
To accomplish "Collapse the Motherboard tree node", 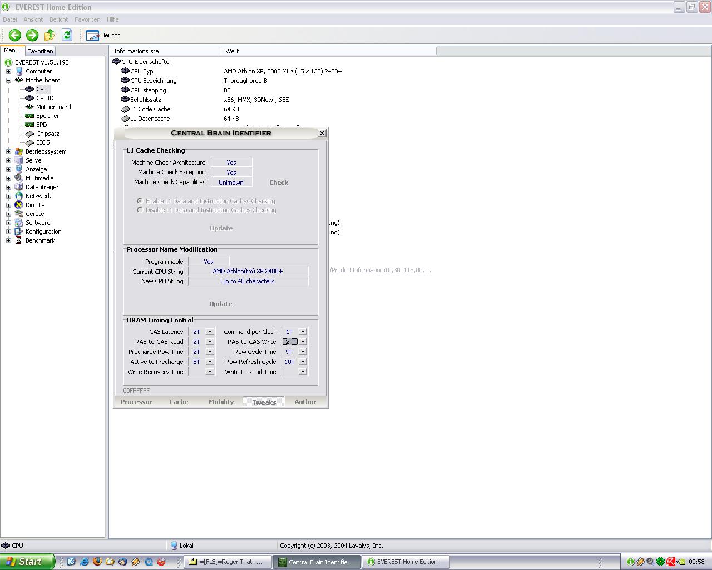I will click(x=8, y=80).
